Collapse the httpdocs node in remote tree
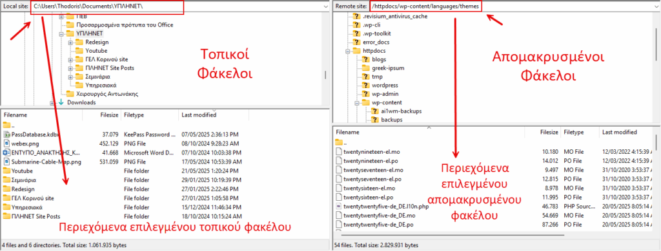 point(348,51)
